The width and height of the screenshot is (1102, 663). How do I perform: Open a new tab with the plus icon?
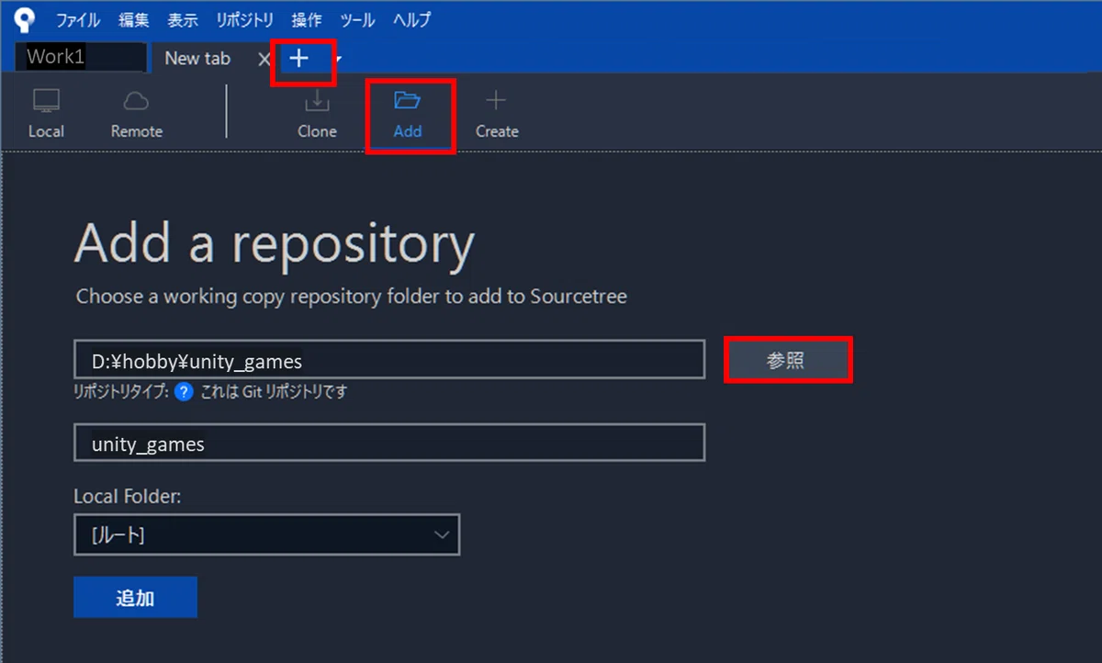tap(299, 59)
